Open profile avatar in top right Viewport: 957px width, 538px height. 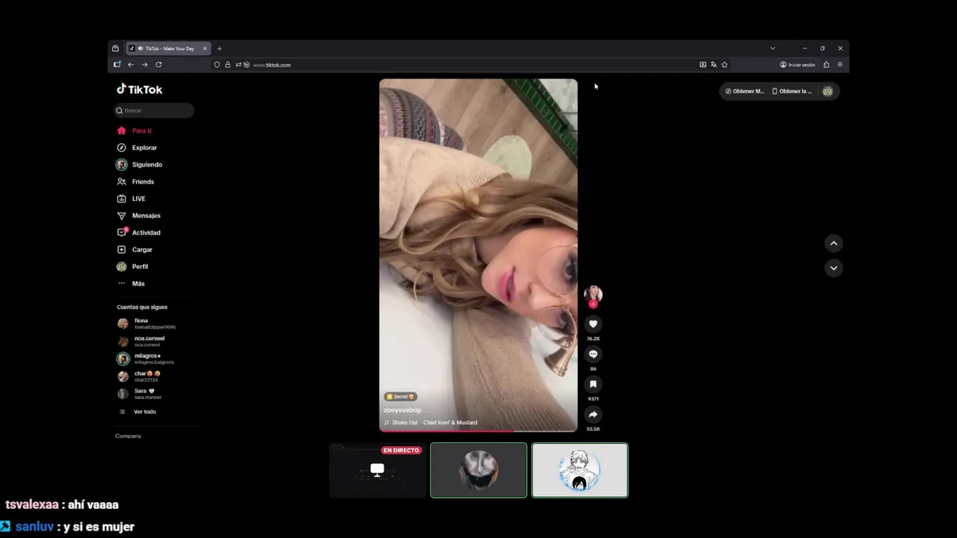[828, 91]
